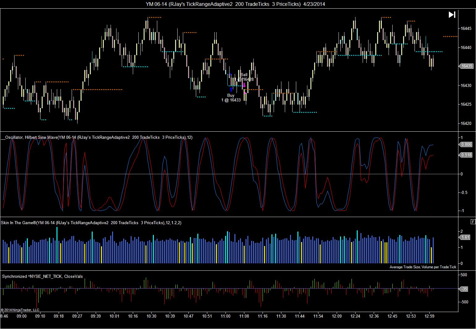The image size is (476, 329).
Task: Select the red sine wave value marker 0.518
Action: click(x=466, y=155)
